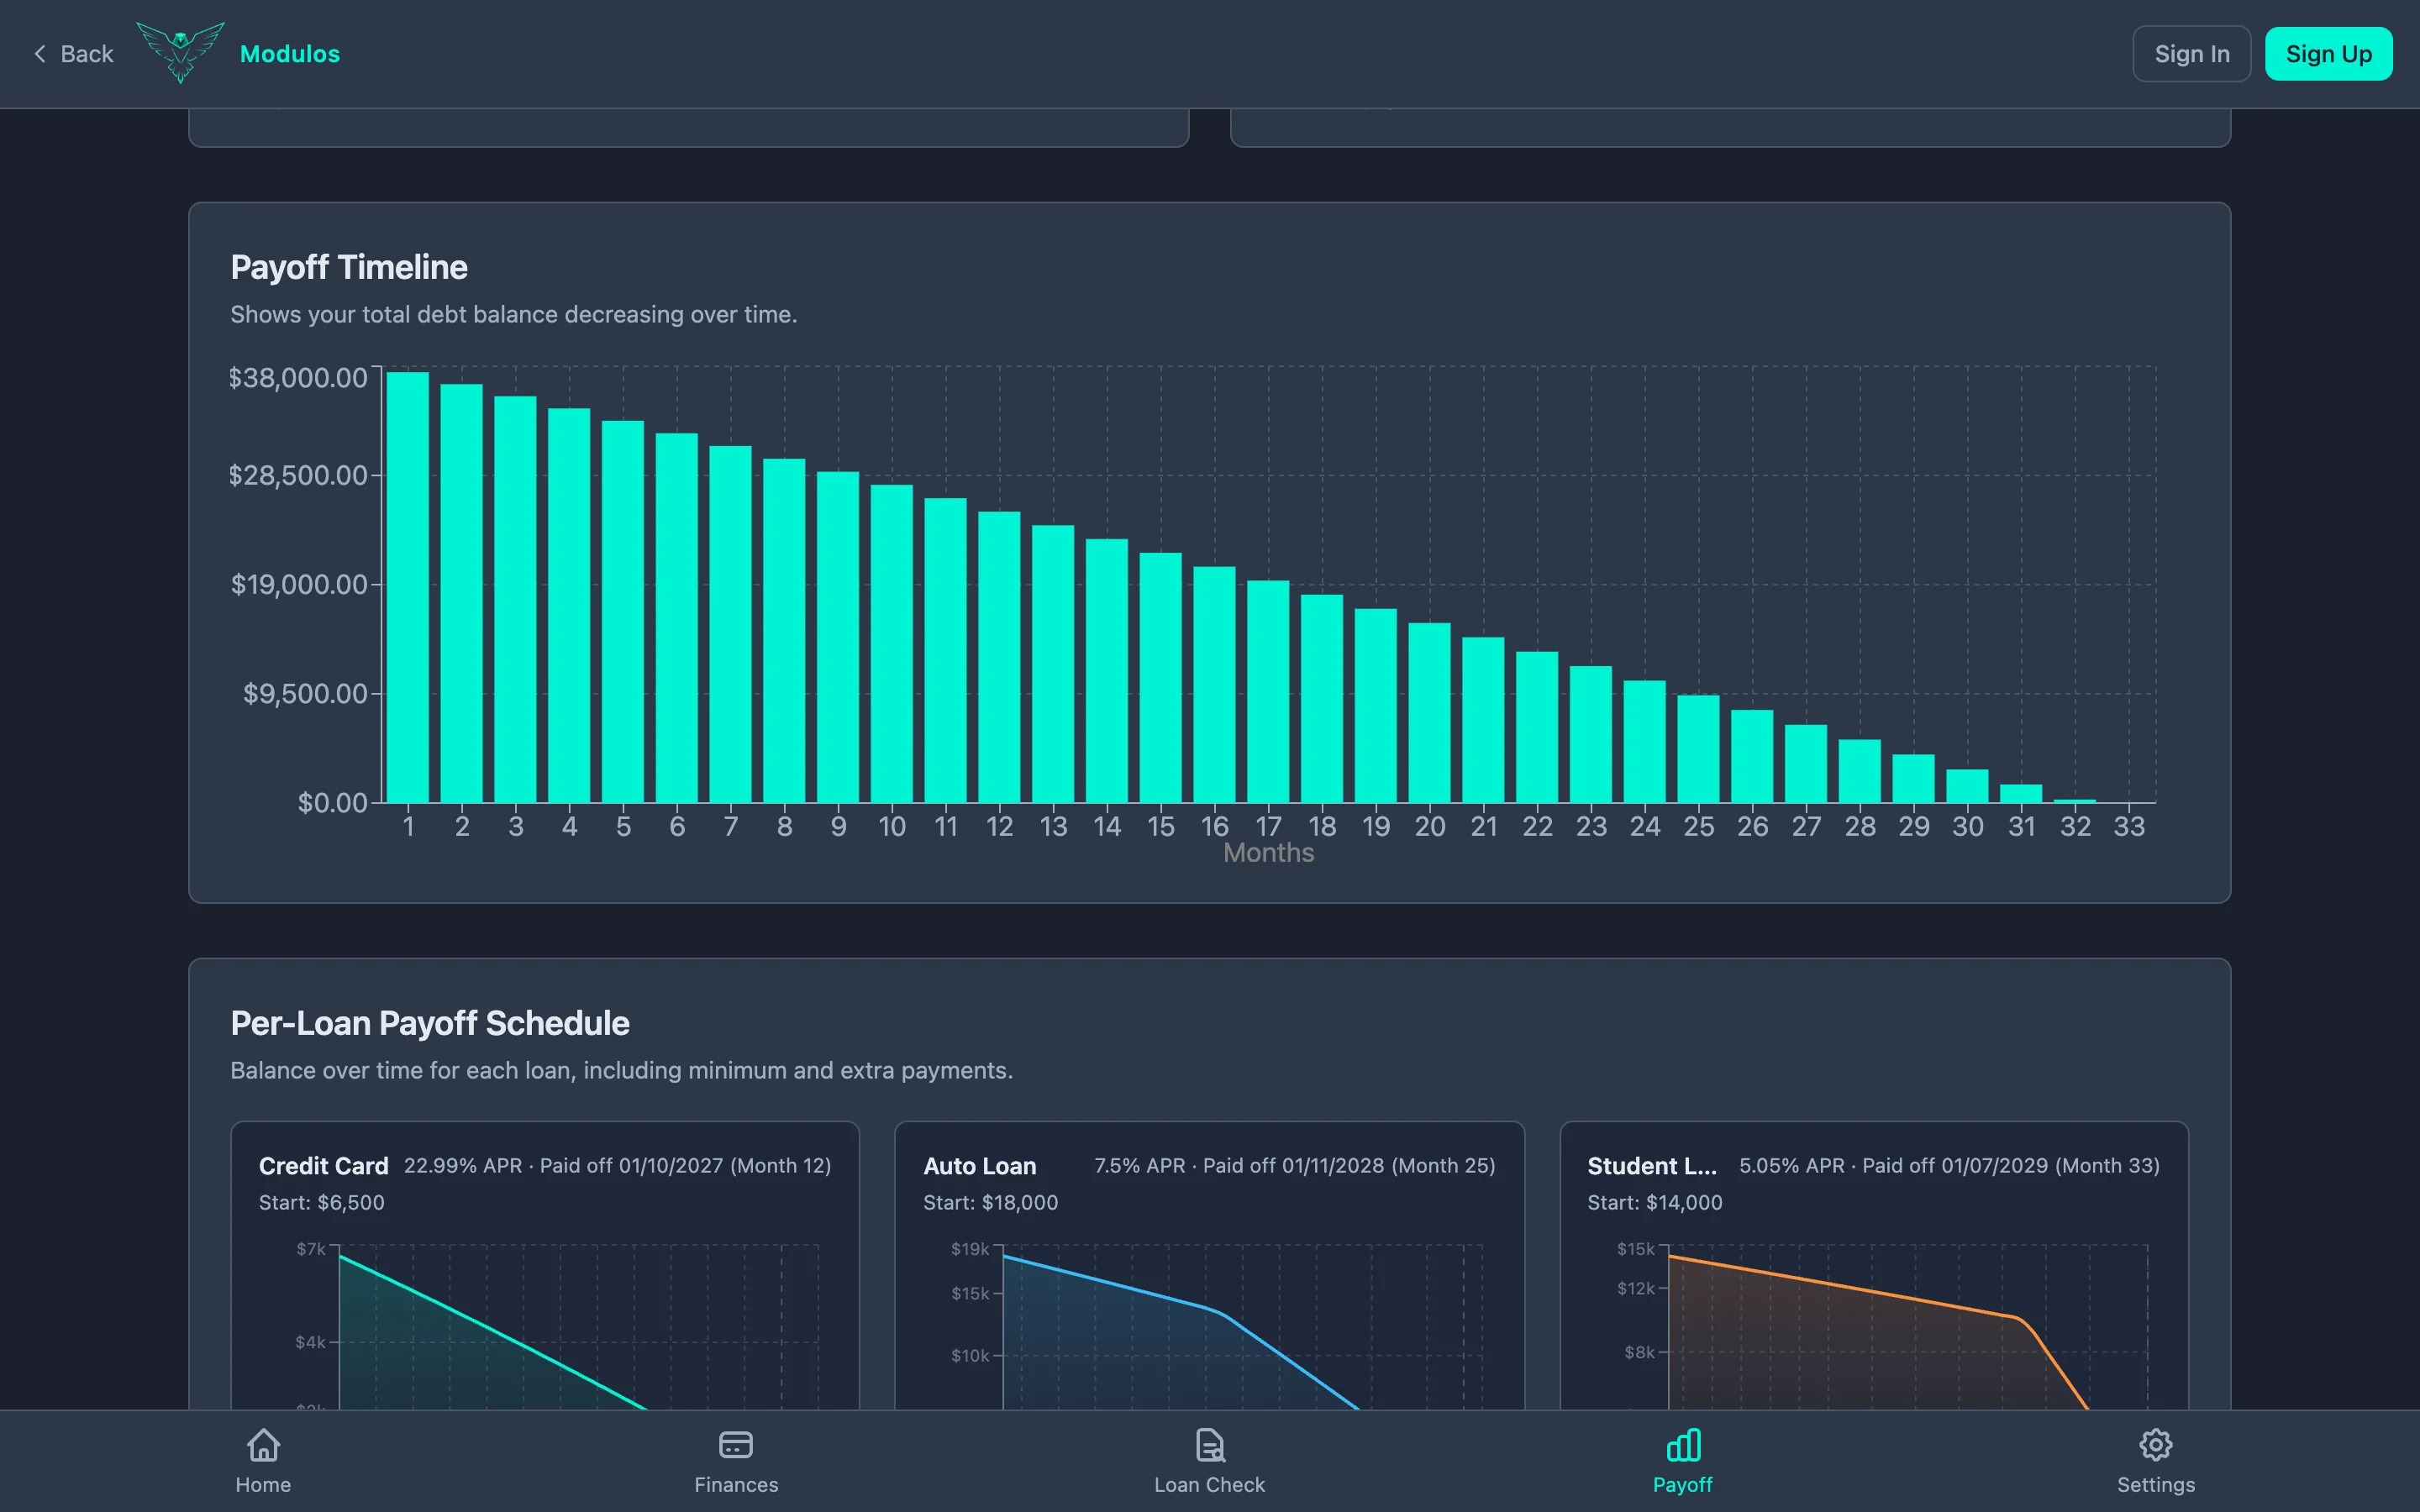This screenshot has height=1512, width=2420.
Task: Open the Loan Check document icon
Action: tap(1210, 1445)
